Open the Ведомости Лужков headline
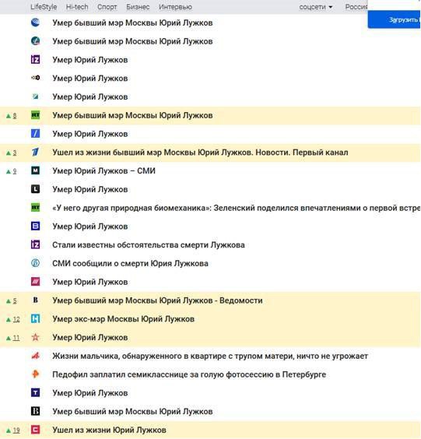The width and height of the screenshot is (421, 439). pyautogui.click(x=157, y=300)
